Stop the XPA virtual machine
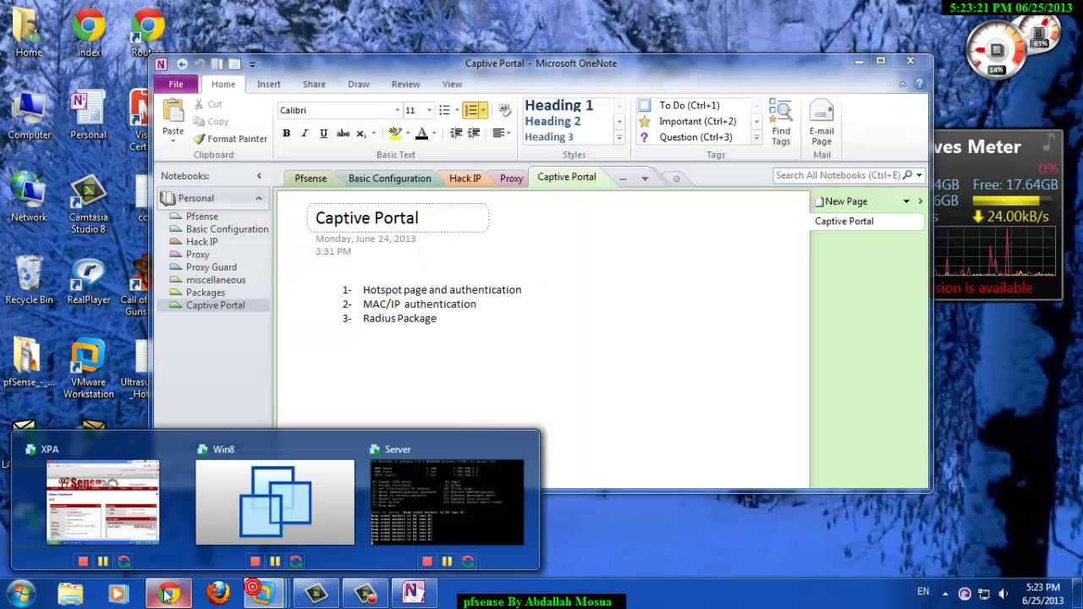Screen dimensions: 1083x609 tap(83, 561)
